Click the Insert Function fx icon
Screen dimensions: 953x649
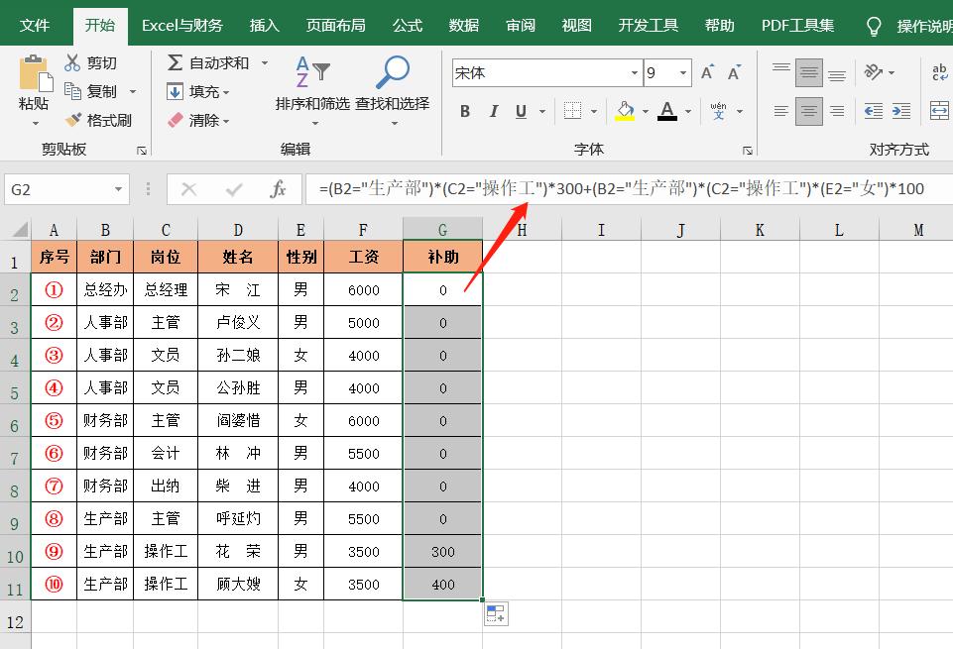coord(279,189)
